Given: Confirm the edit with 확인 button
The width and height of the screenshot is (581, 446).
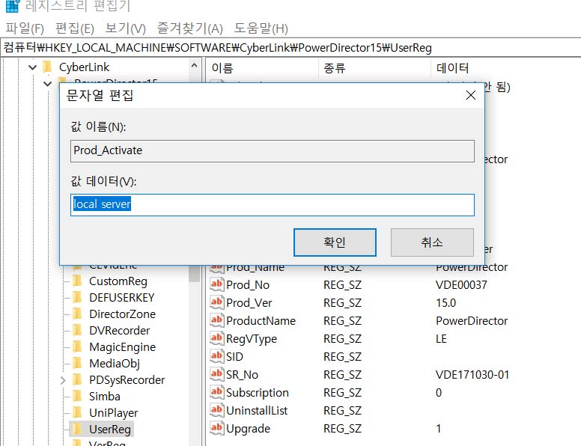Looking at the screenshot, I should [x=335, y=242].
